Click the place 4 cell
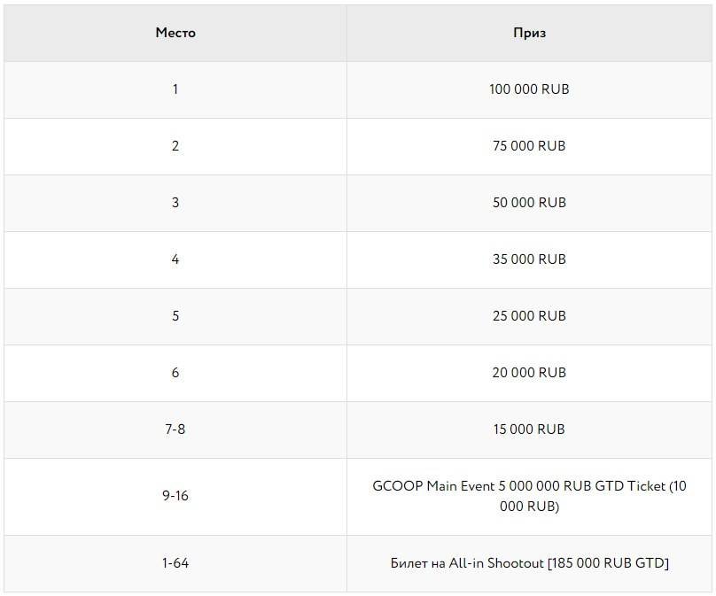Screen dimensions: 716x596 point(175,259)
